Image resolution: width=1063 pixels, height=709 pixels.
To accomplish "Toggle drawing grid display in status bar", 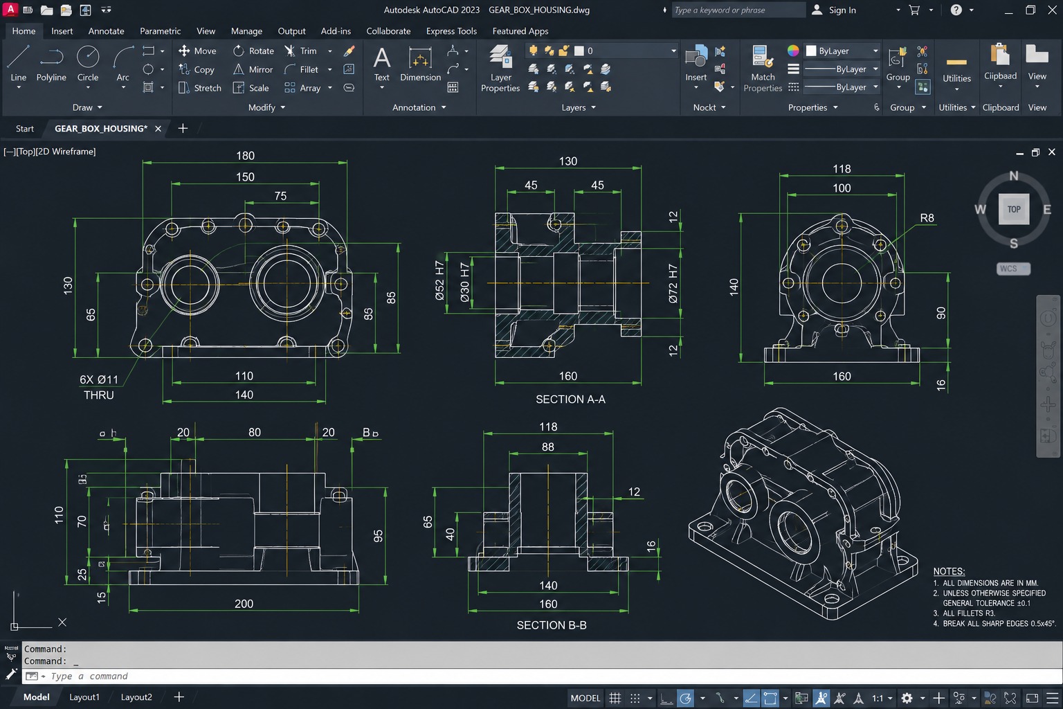I will 615,698.
